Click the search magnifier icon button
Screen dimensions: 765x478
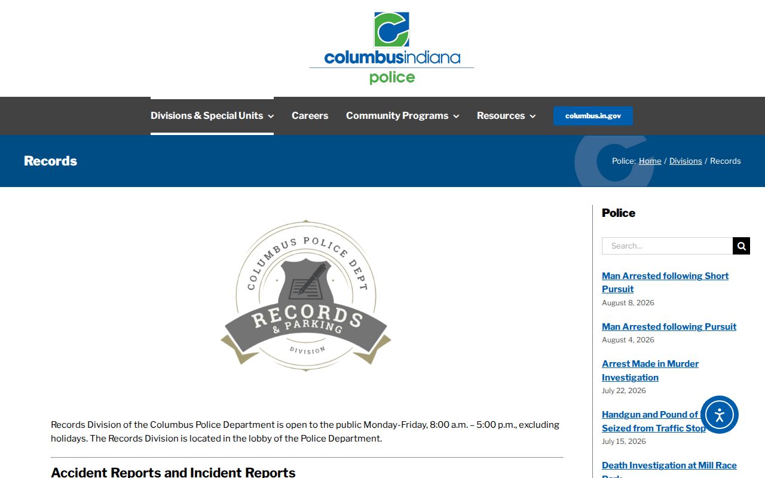coord(741,246)
